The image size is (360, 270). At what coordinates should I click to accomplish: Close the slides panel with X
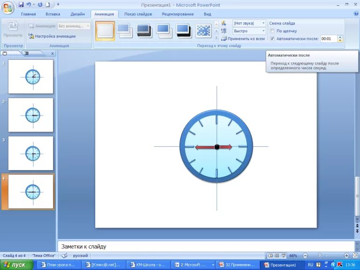tap(52, 54)
